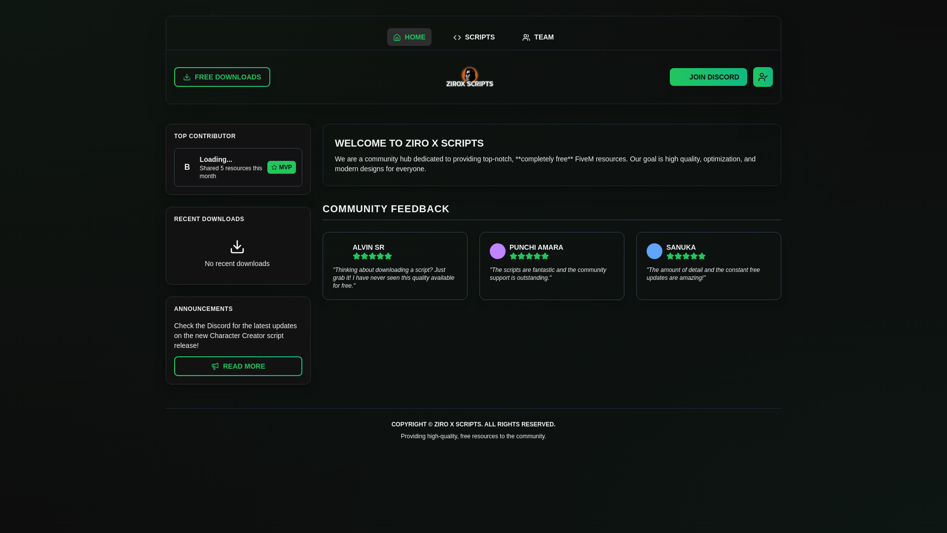Select the top contributor avatar letter B
The image size is (947, 533).
[187, 167]
